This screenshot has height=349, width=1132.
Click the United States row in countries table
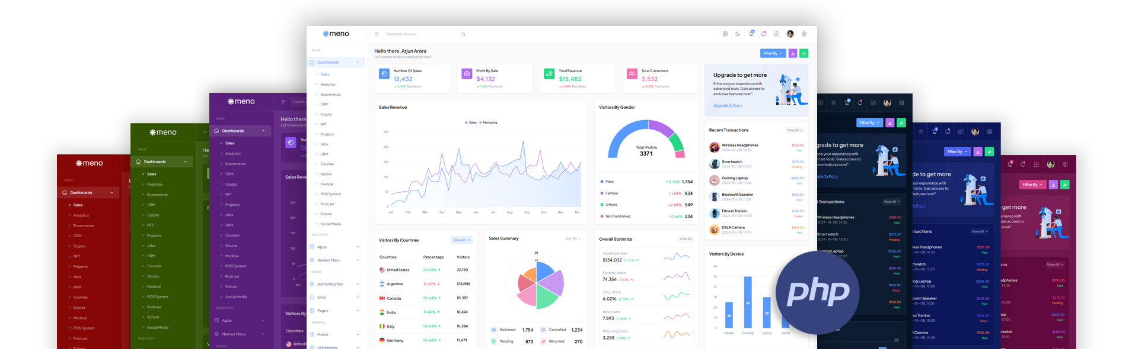coord(426,270)
